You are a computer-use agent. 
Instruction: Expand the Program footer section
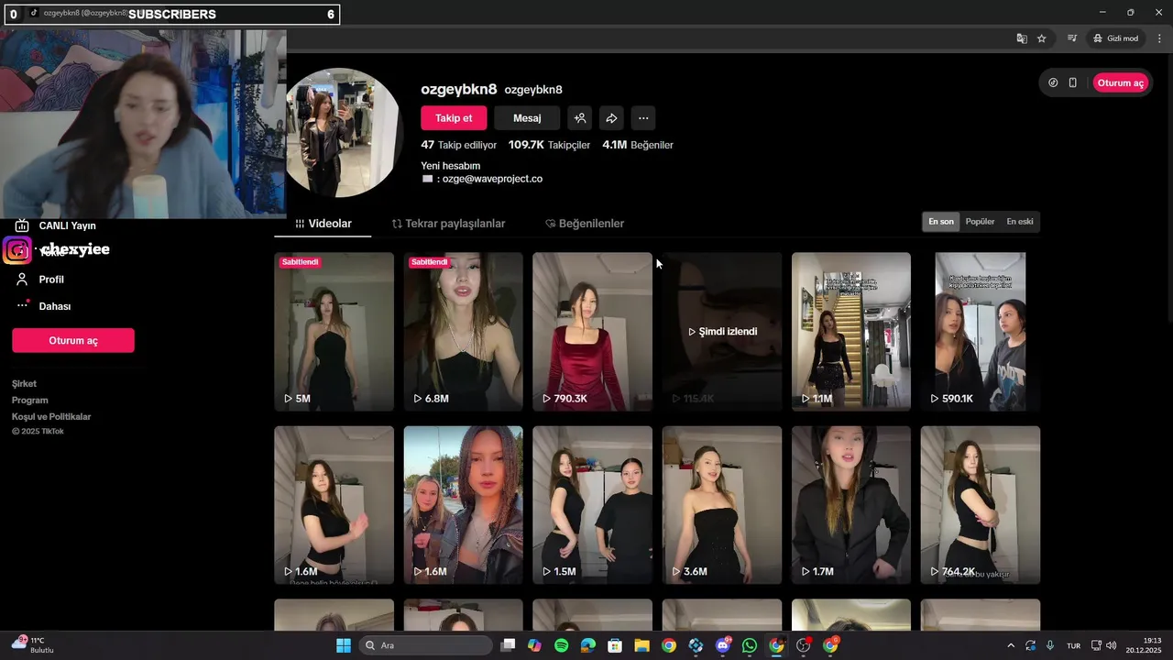(x=30, y=401)
